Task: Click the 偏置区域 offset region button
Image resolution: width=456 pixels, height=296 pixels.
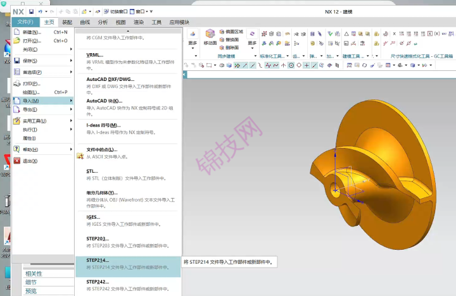Action: click(231, 32)
